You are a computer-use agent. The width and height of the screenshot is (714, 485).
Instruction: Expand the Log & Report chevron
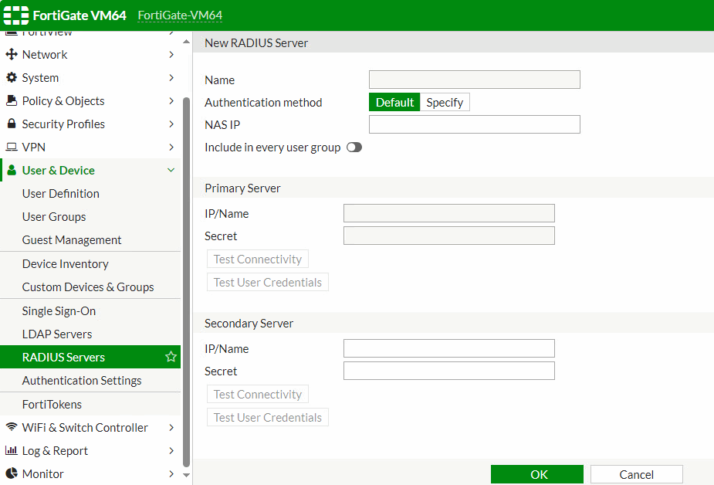pos(171,450)
